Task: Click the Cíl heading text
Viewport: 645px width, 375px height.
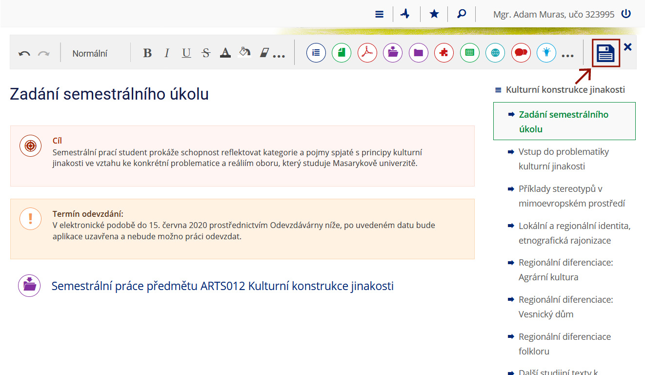Action: point(57,141)
